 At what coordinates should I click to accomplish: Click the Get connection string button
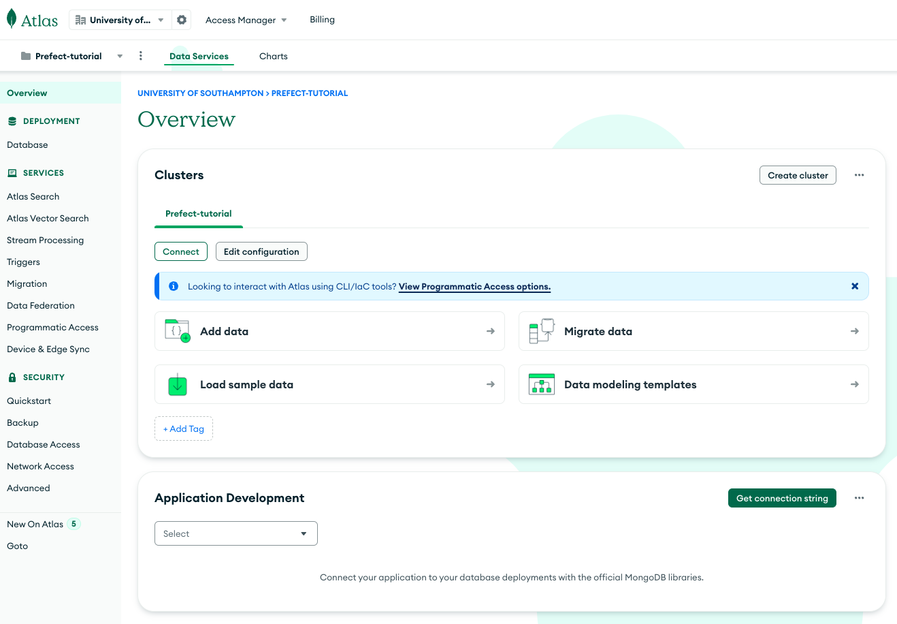pyautogui.click(x=782, y=498)
